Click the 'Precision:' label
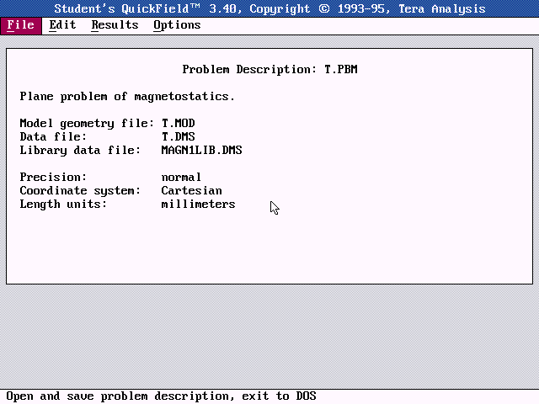 [53, 178]
